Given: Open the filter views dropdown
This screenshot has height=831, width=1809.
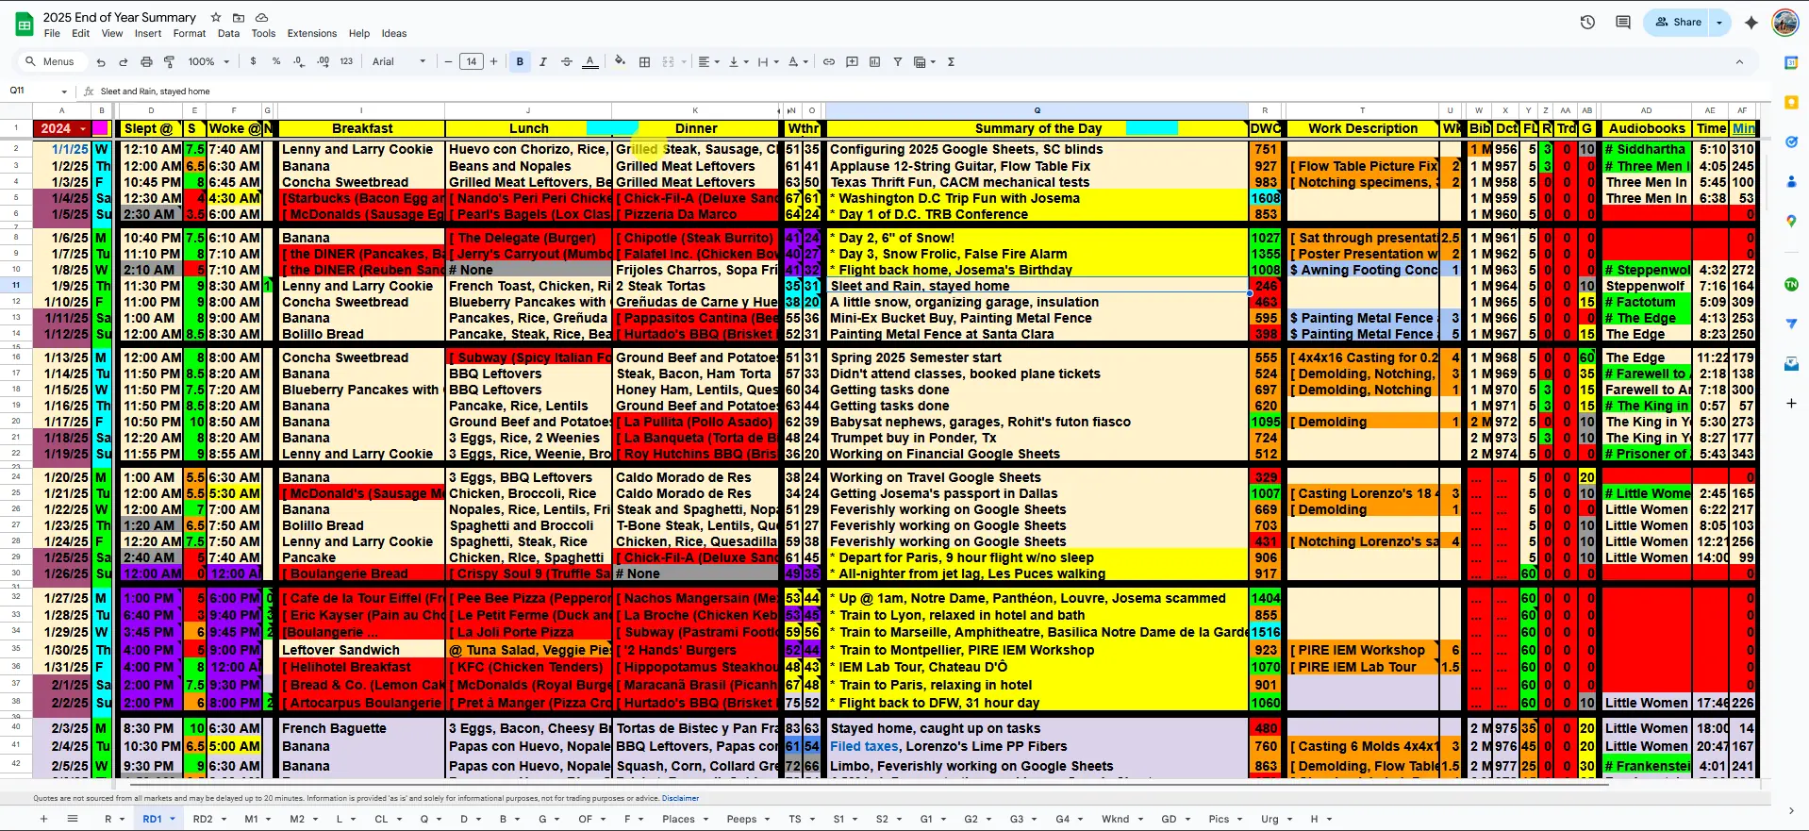Looking at the screenshot, I should coord(924,62).
